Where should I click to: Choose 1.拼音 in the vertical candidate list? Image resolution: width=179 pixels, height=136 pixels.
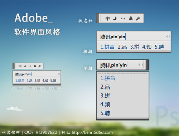pos(108,78)
